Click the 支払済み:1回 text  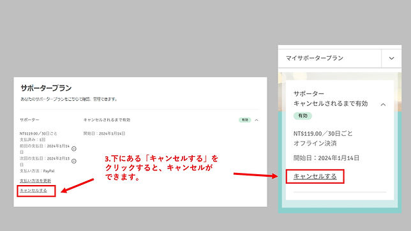coord(33,140)
